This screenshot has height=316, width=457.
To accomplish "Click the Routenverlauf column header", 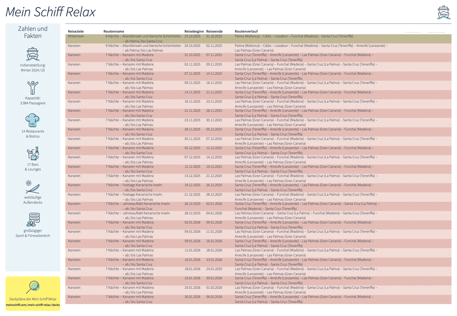I will pyautogui.click(x=246, y=31).
